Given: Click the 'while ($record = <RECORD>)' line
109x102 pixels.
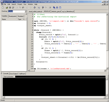Looking at the screenshot, I should [x=49, y=30].
